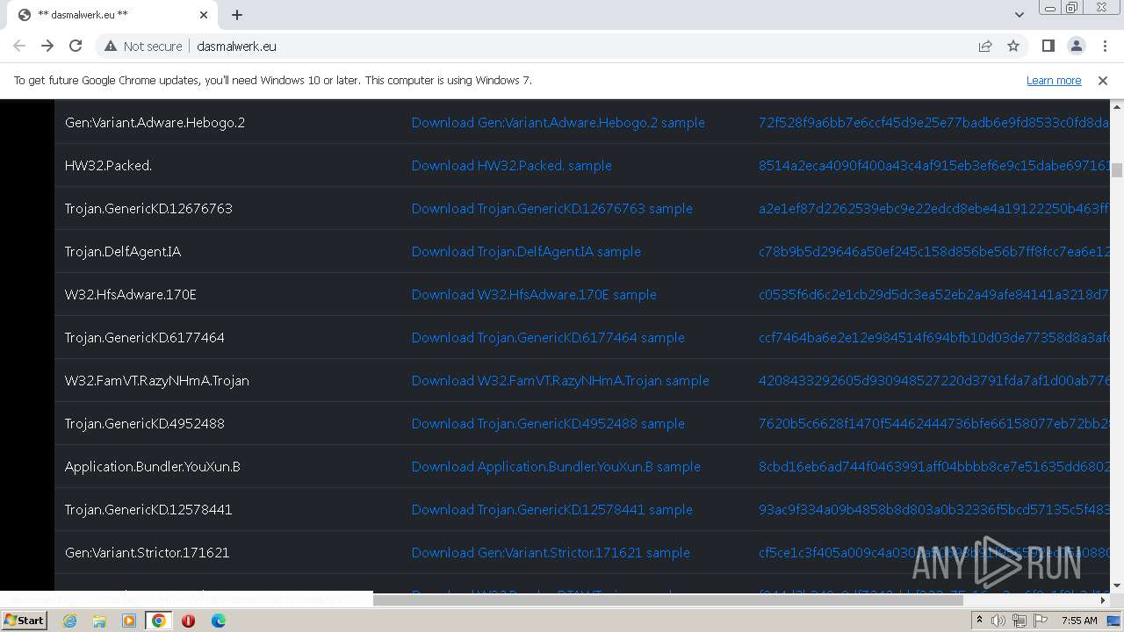Open a new browser tab
This screenshot has height=632, width=1124.
pos(237,15)
